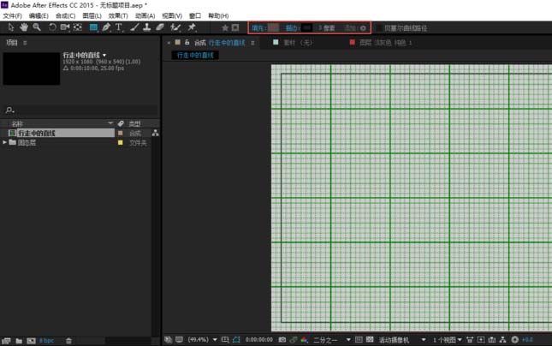552x346 pixels.
Task: Open the magnification ratio (49.4%) dropdown
Action: click(202, 340)
